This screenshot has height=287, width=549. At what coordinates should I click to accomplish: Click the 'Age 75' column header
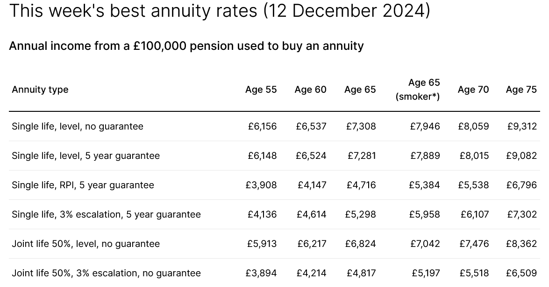(x=521, y=89)
